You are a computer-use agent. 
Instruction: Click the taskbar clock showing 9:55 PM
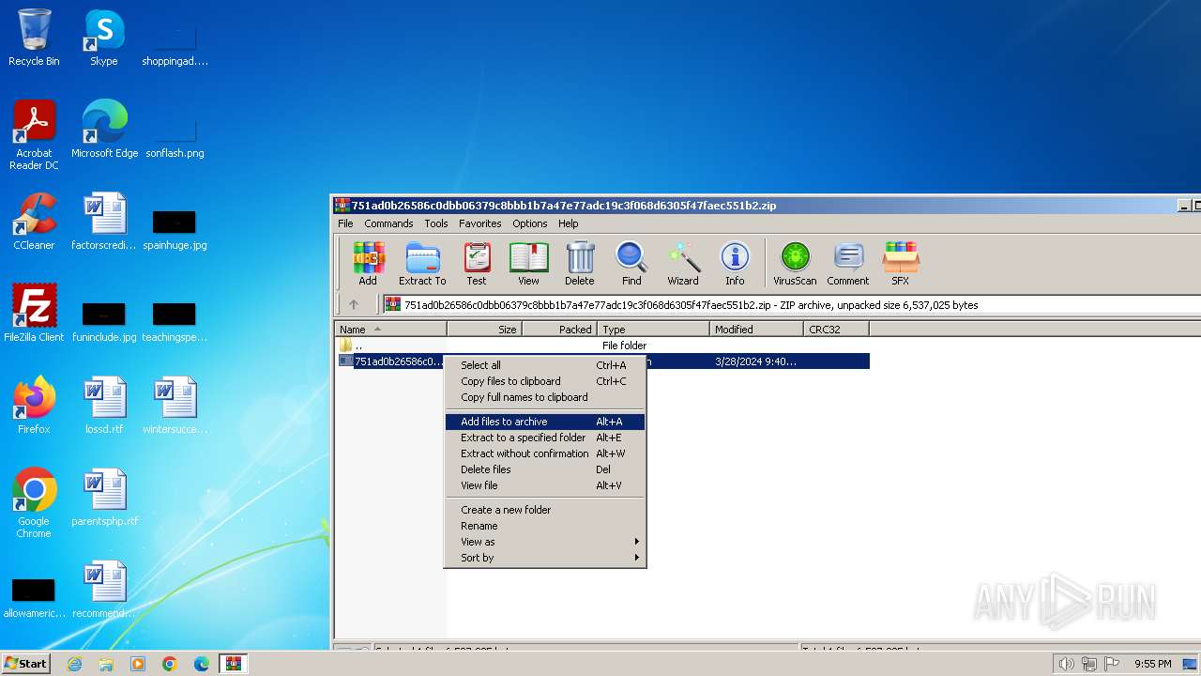point(1152,664)
